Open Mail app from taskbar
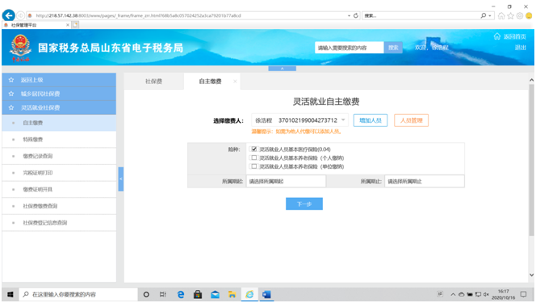This screenshot has width=536, height=303. [x=215, y=294]
